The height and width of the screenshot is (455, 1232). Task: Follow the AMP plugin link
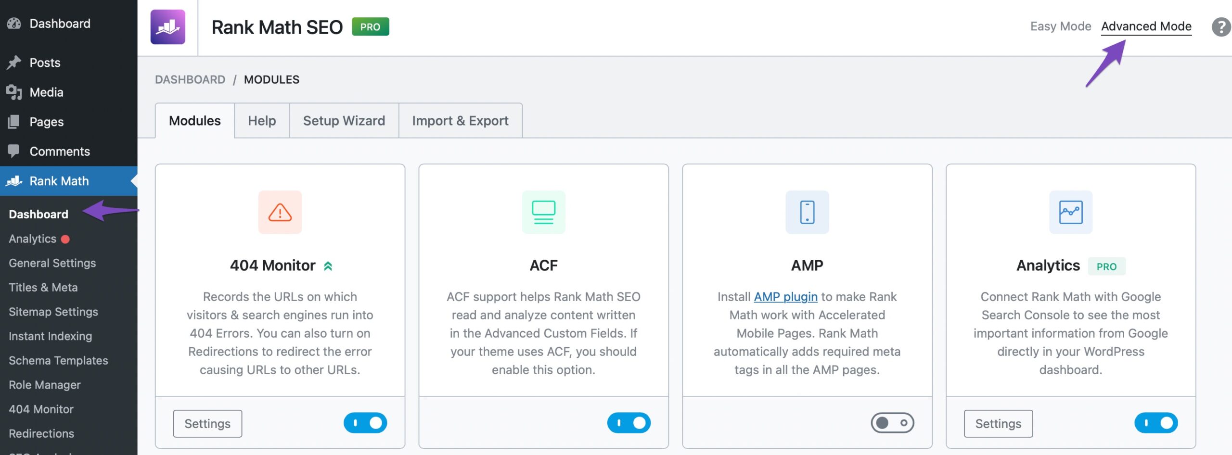[785, 297]
